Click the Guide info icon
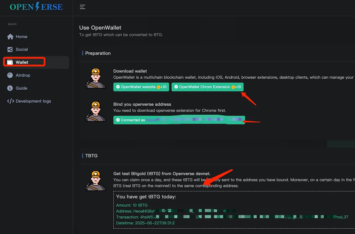 click(10, 88)
